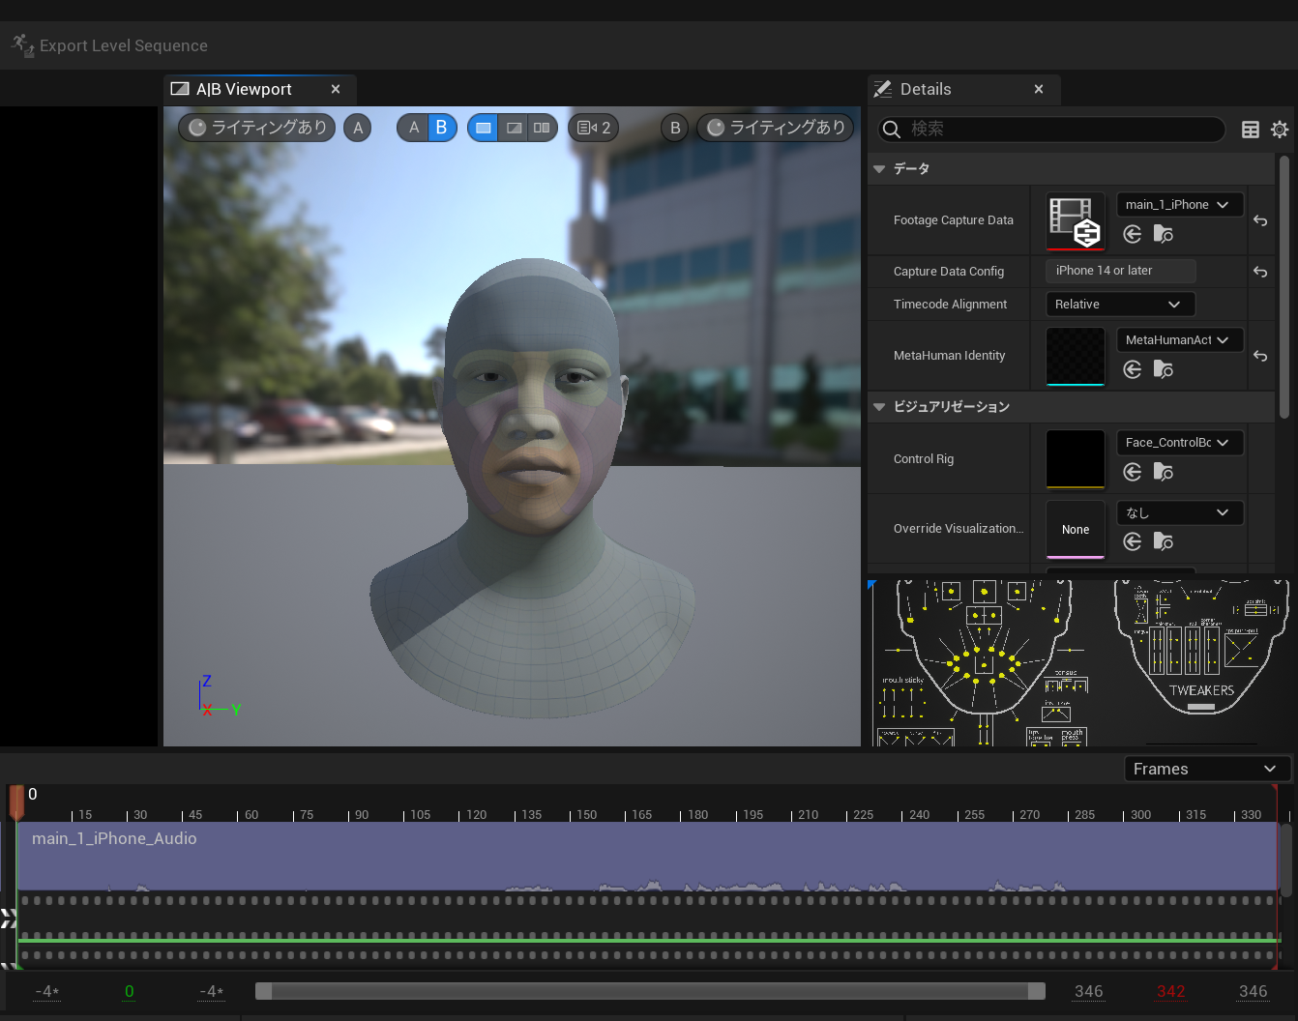
Task: Open the Details property matrix table icon
Action: click(1251, 130)
